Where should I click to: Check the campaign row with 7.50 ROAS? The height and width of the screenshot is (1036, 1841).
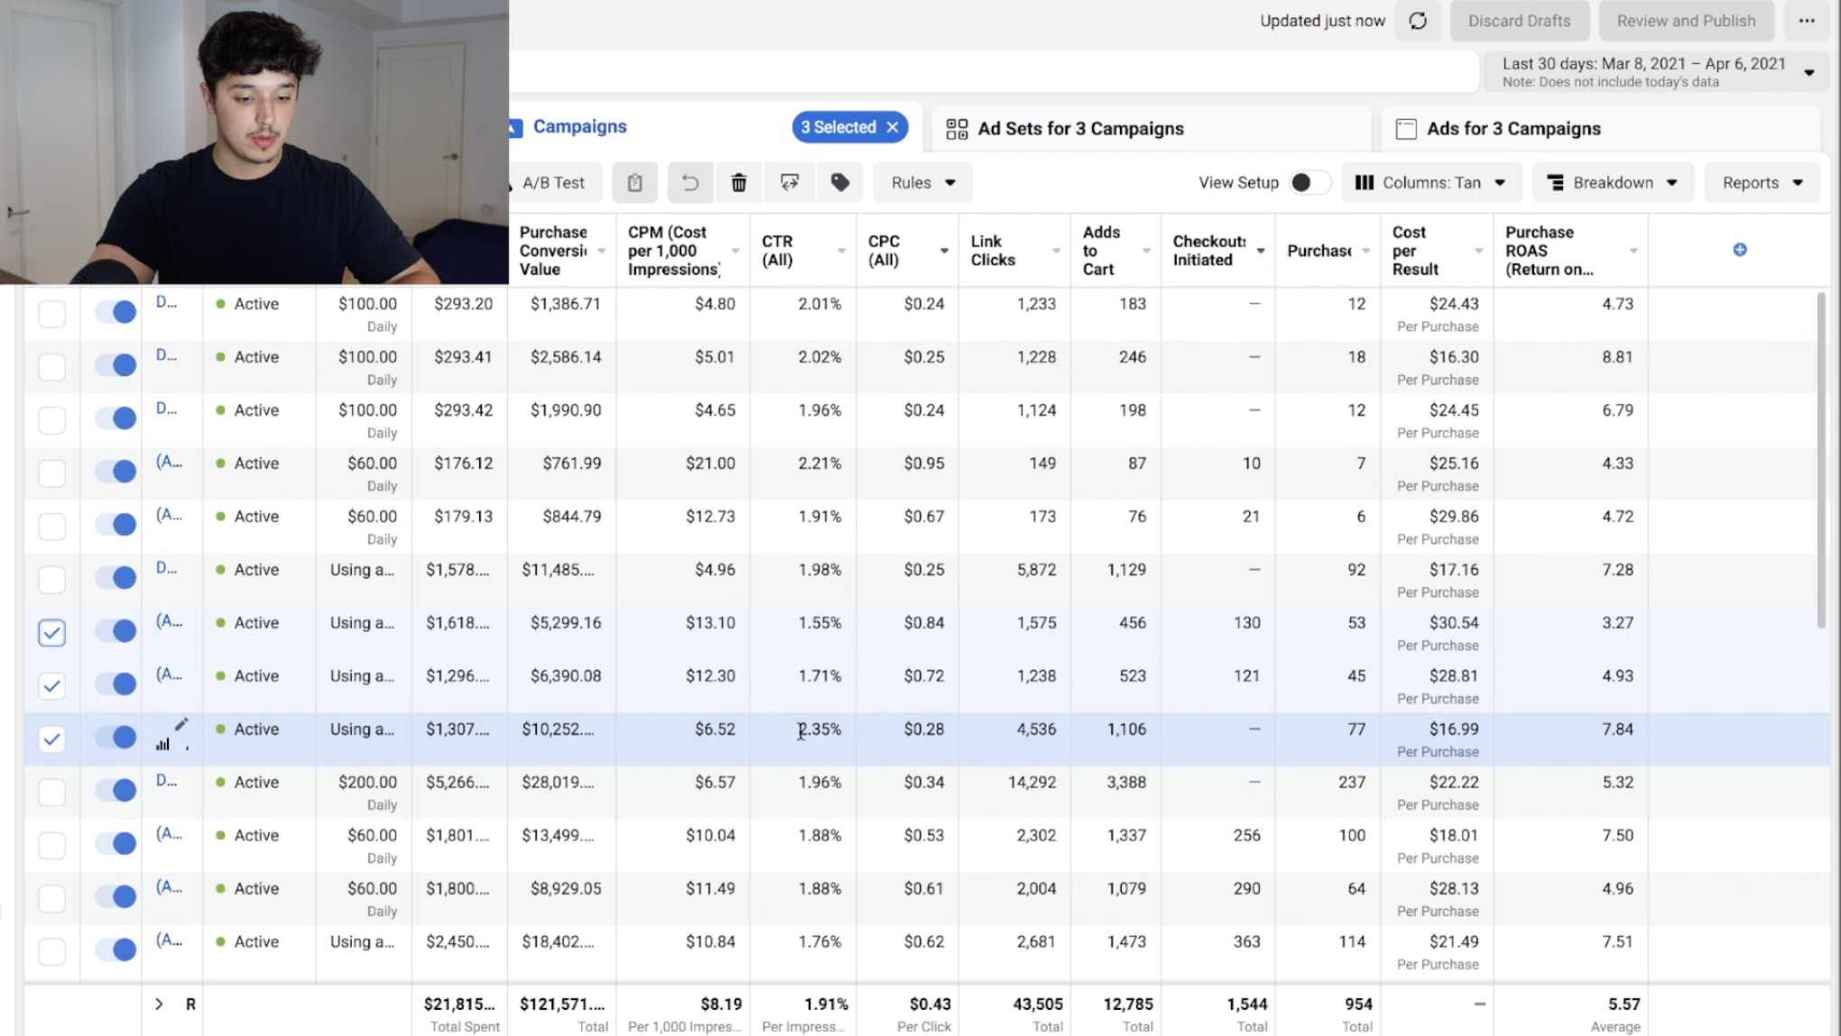point(51,846)
